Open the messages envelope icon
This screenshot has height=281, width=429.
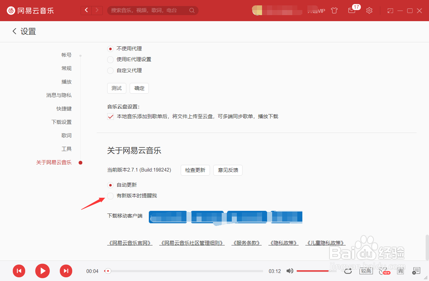click(x=351, y=11)
